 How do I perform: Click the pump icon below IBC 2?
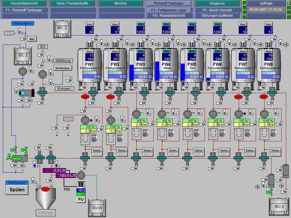(x=23, y=71)
